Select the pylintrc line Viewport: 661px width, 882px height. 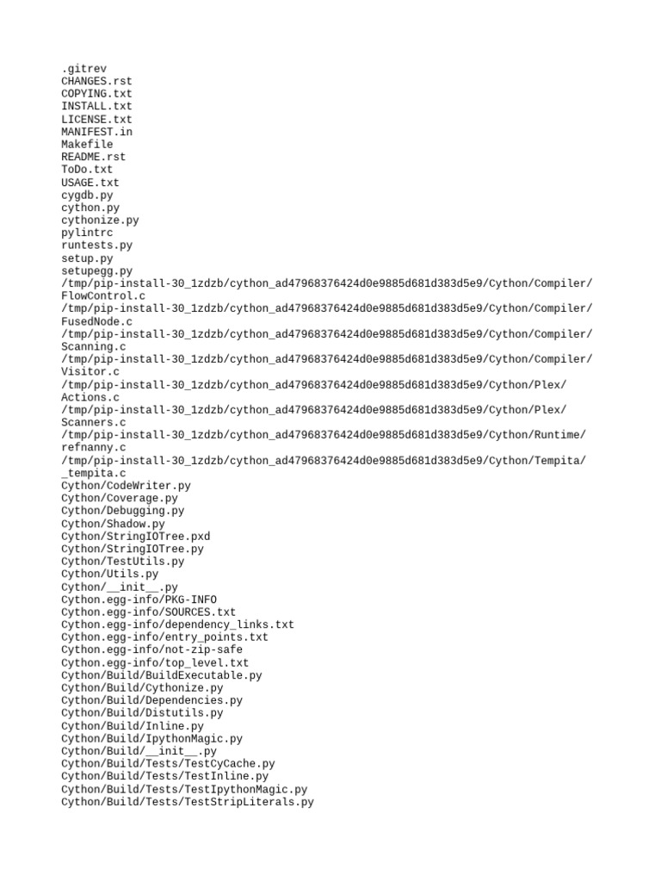(x=87, y=233)
